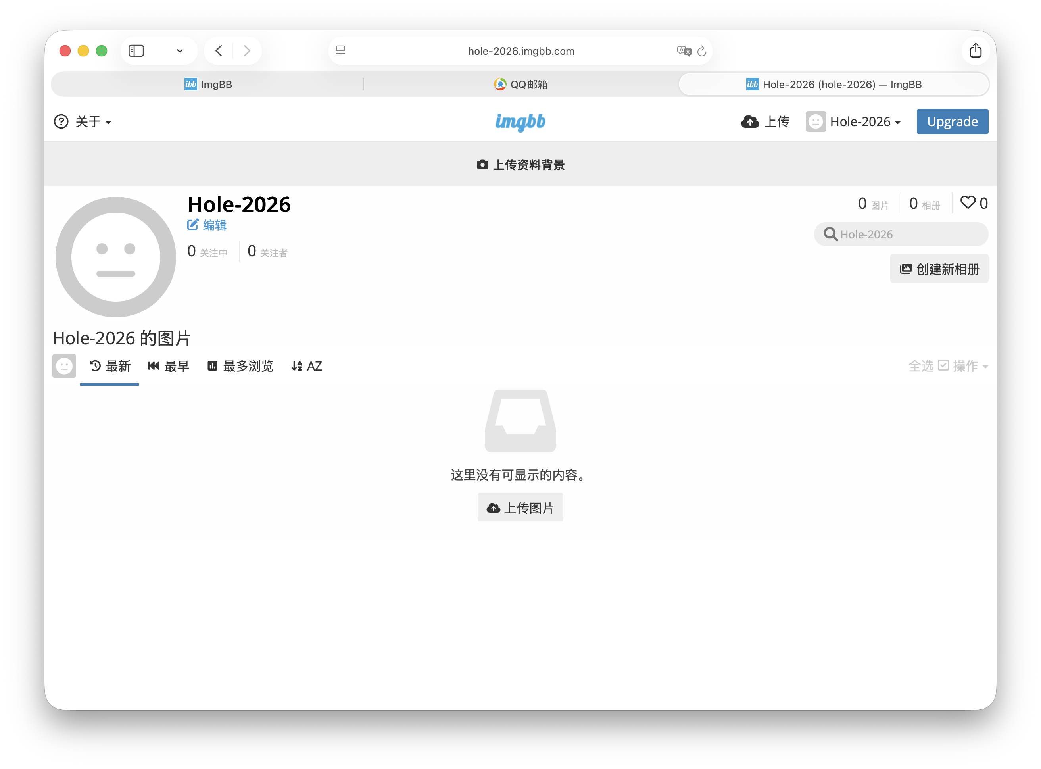This screenshot has width=1041, height=769.
Task: Open Safari share sheet icon
Action: pos(976,51)
